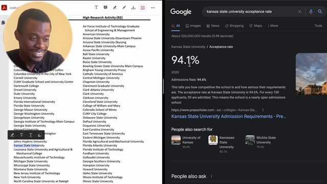
Task: Click Howard University in R2 column
Action: pos(95,169)
